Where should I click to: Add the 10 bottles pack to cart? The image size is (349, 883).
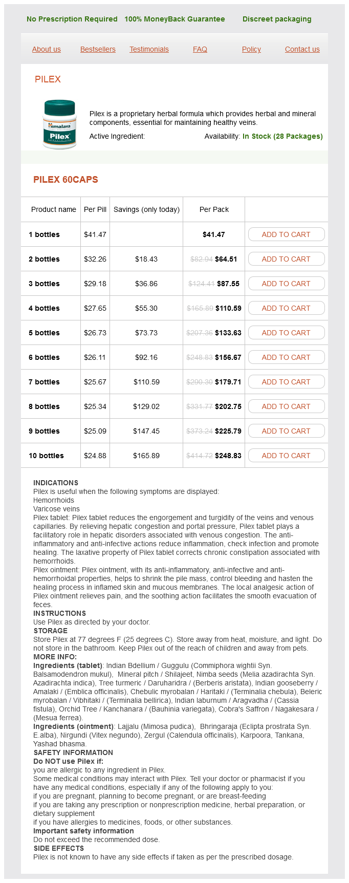pyautogui.click(x=286, y=456)
